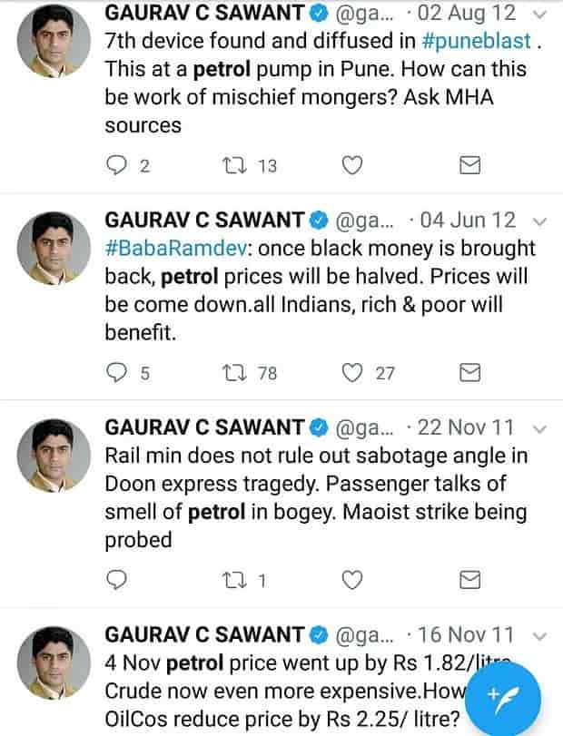Open the 16 Nov 11 tweet options chevron

(538, 633)
